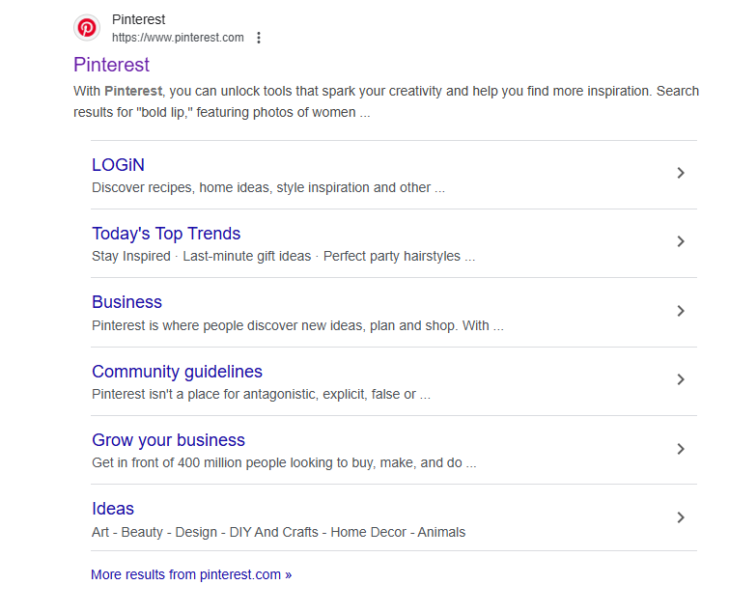This screenshot has height=613, width=729.
Task: Expand the Ideas row chevron
Action: click(681, 517)
